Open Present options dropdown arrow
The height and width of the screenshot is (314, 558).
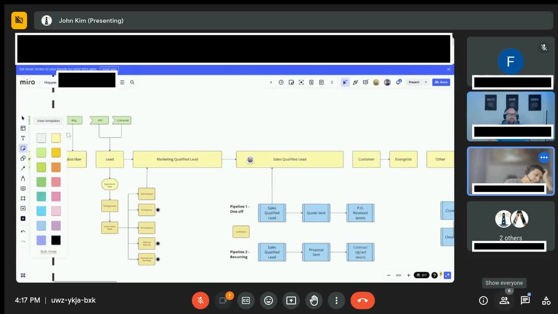coord(426,82)
